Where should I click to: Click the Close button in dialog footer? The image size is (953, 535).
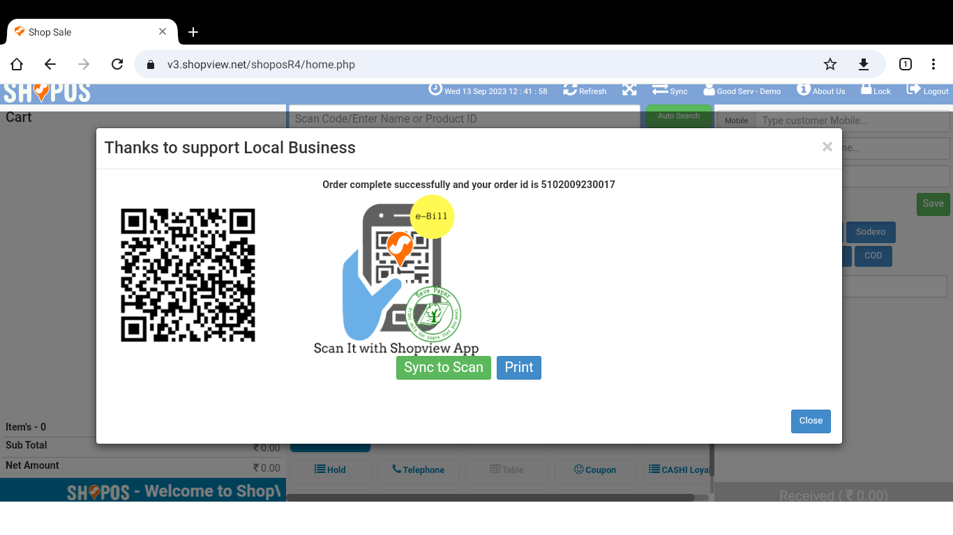coord(810,421)
